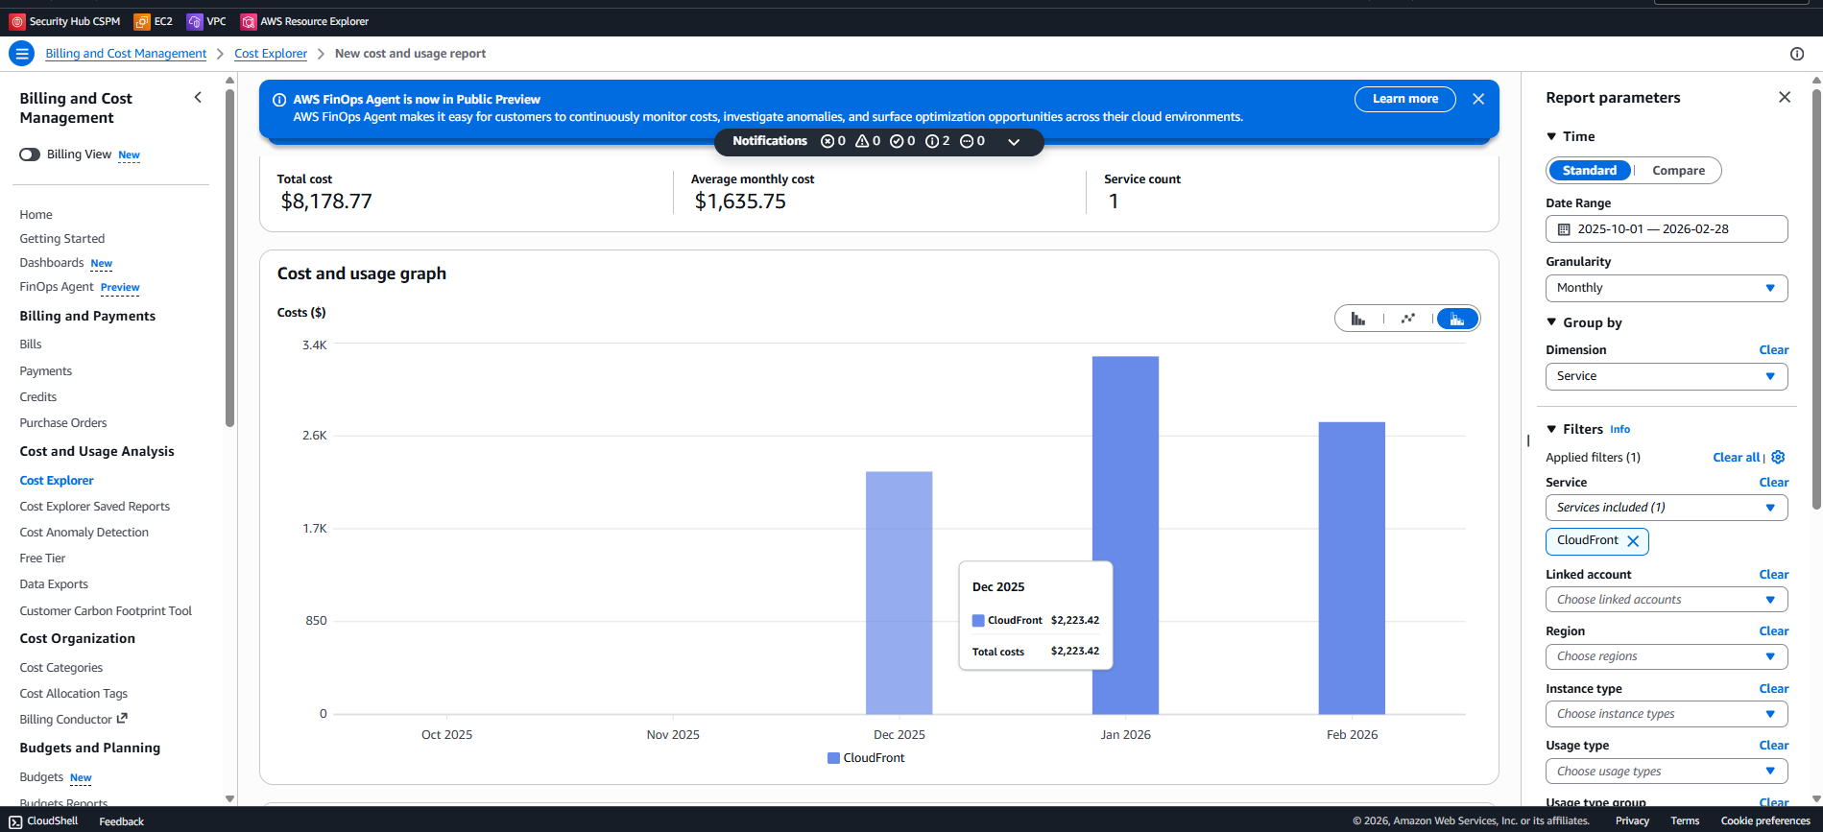
Task: Toggle the Billing View switch
Action: pos(30,155)
